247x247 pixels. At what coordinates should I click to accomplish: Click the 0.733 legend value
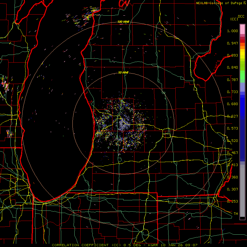pos(232,92)
